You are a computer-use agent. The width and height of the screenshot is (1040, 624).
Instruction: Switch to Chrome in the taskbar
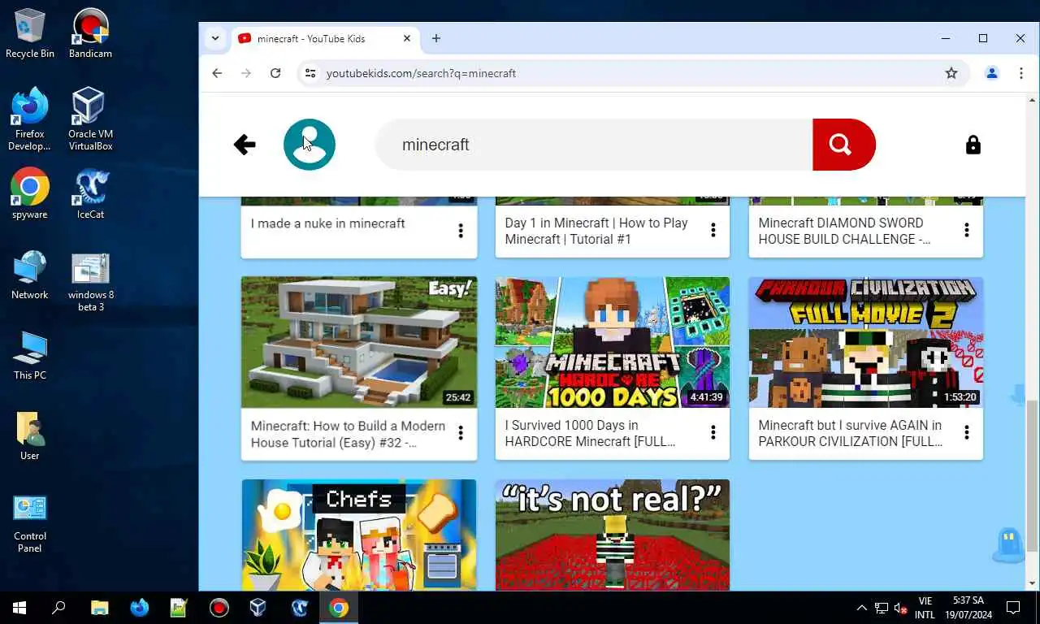point(339,608)
